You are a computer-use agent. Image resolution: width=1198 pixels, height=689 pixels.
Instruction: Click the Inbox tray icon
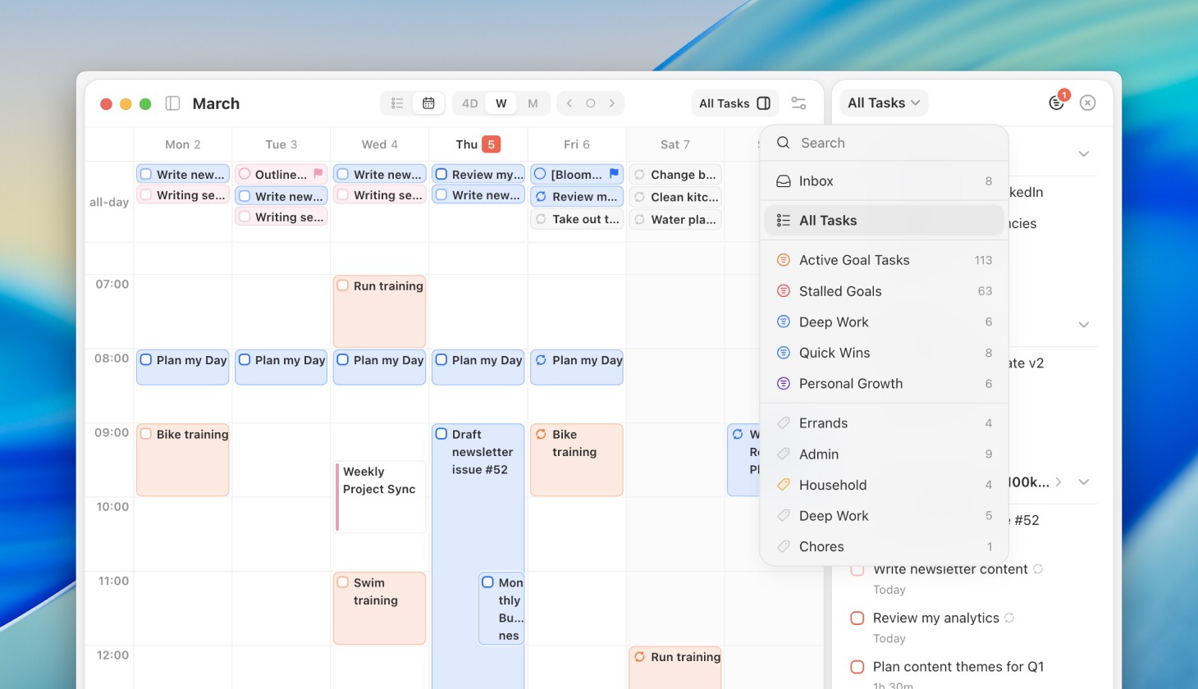coord(784,181)
